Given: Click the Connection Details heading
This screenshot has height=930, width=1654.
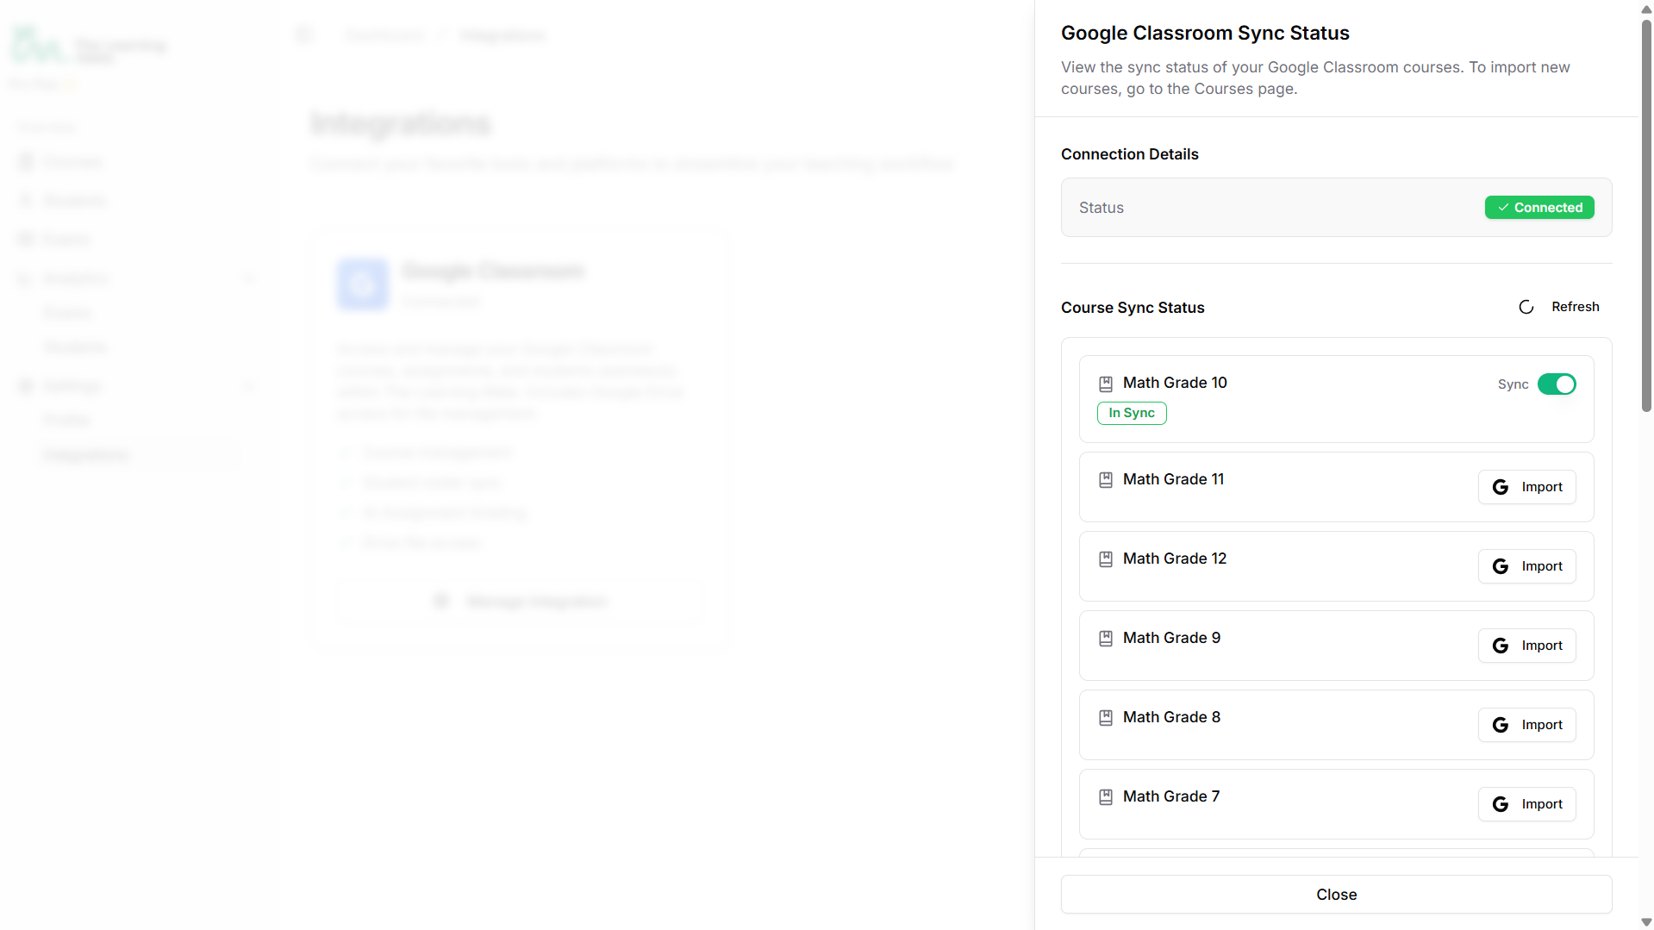Looking at the screenshot, I should tap(1129, 154).
